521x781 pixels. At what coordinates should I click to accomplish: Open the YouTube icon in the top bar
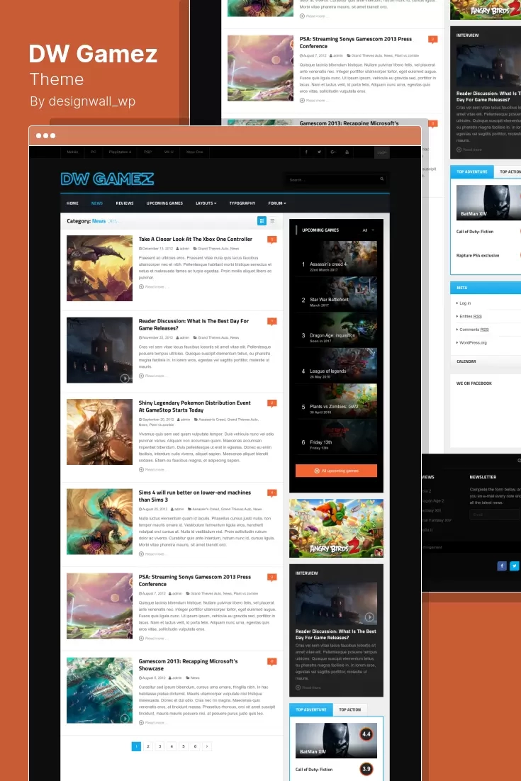(347, 152)
